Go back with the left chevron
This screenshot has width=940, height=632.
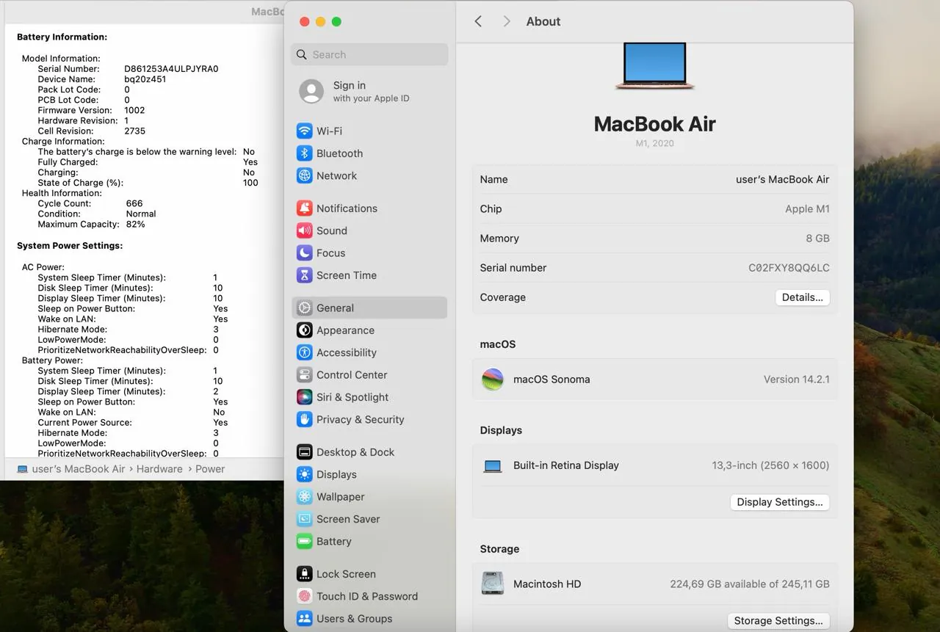(x=478, y=21)
